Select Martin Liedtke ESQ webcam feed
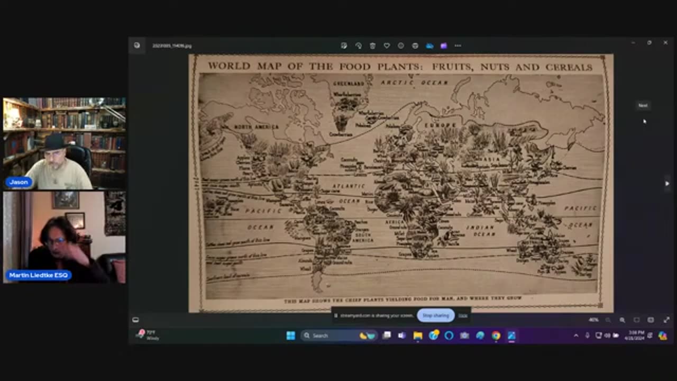 [65, 237]
